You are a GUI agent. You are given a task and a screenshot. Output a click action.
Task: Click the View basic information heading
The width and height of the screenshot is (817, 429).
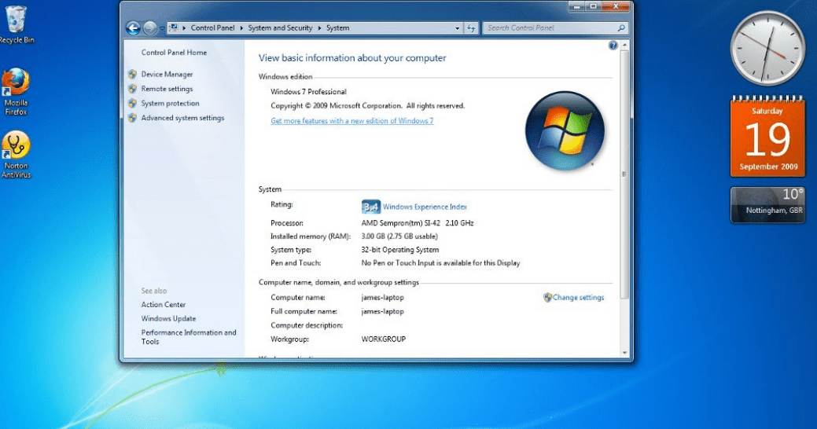tap(352, 58)
